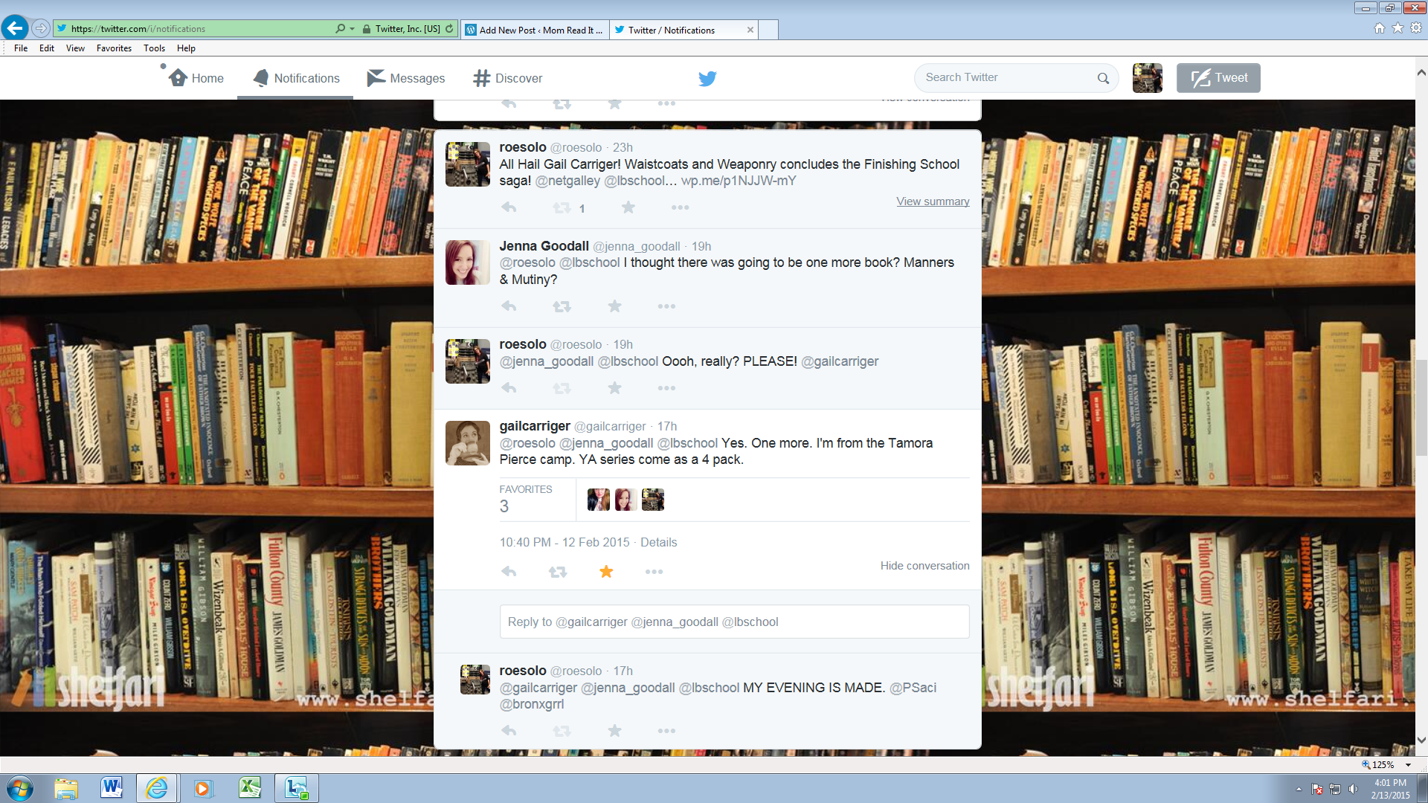
Task: Unfavorite gailcarriger's tweet via orange star
Action: (x=606, y=572)
